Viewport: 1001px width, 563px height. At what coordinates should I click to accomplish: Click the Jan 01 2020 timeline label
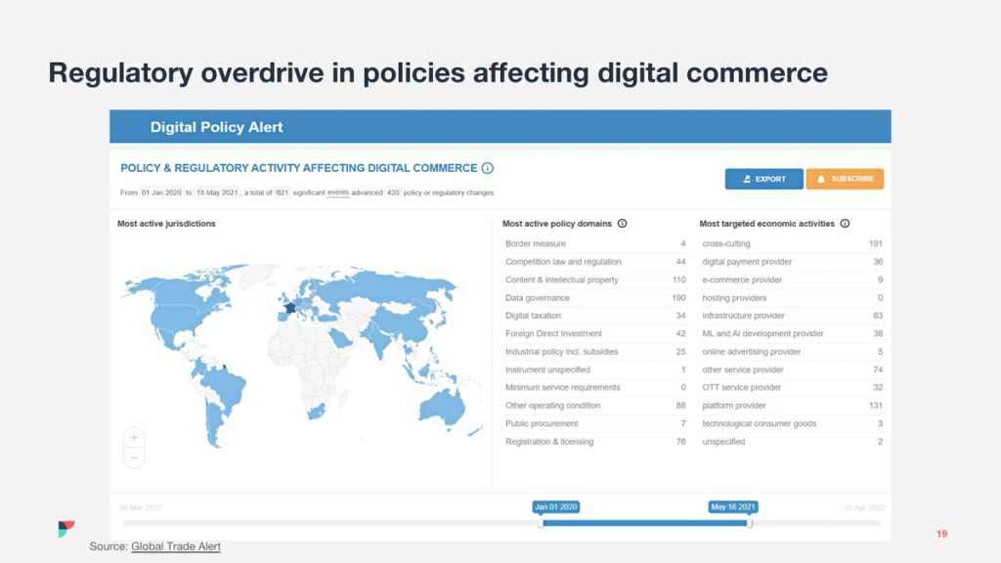click(x=556, y=507)
